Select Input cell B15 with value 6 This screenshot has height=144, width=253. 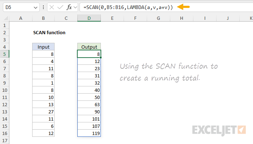43,126
